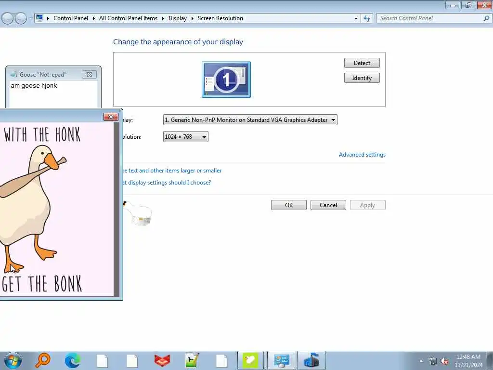The image size is (493, 370).
Task: Click the Identify button
Action: 362,78
